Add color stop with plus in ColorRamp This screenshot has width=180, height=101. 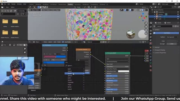[x=44, y=54]
